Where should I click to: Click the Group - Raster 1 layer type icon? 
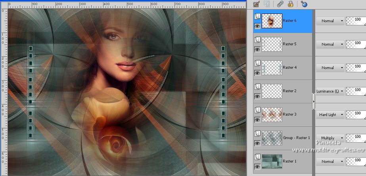tap(257, 133)
